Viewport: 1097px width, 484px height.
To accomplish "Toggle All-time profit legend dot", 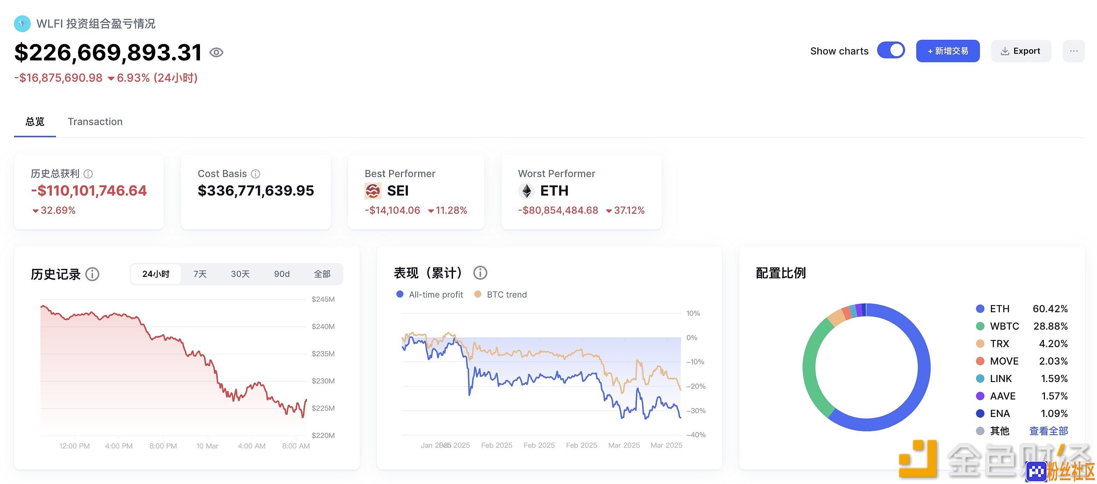I will click(400, 294).
